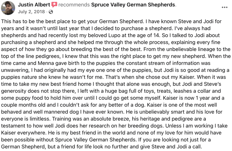The width and height of the screenshot is (232, 151).
Task: Open Justin Albert's profile picture
Action: coord(8,8)
